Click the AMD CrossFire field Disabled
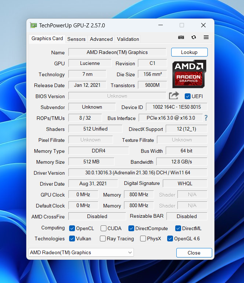The height and width of the screenshot is (283, 244). [x=97, y=216]
